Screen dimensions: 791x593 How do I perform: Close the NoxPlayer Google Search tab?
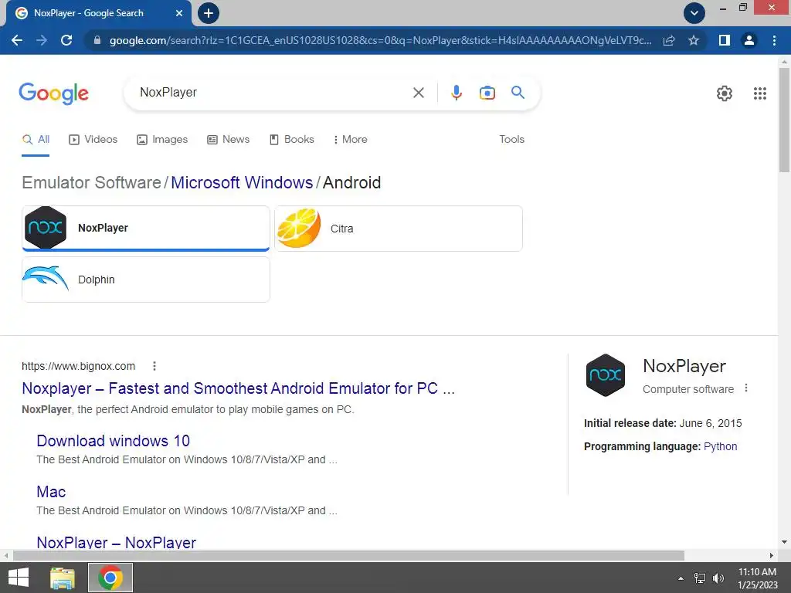pos(179,13)
